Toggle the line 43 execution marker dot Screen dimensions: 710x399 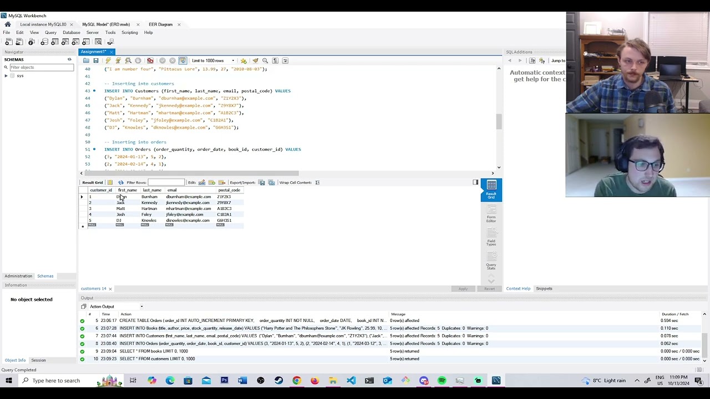click(94, 91)
